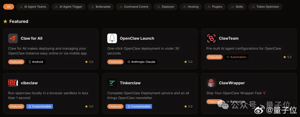Open the Command Centre category
Image resolution: width=300 pixels, height=117 pixels.
tap(134, 7)
